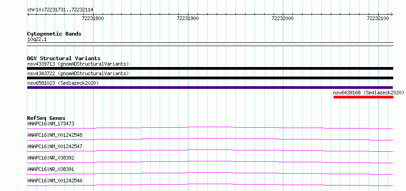Select the magenta intron line of NM_001242547

pyautogui.click(x=210, y=150)
